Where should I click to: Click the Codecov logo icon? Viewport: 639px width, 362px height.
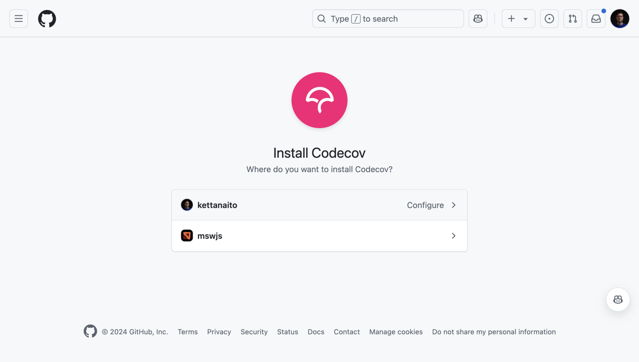(319, 100)
